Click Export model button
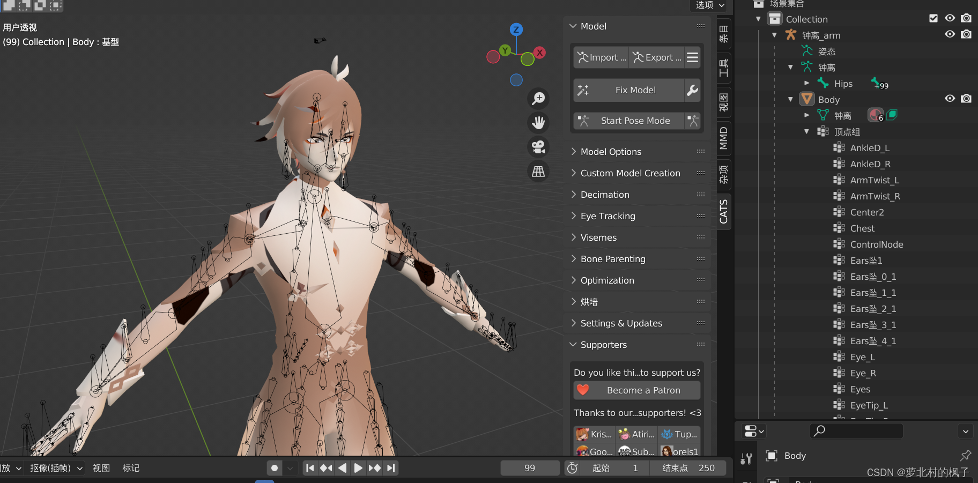This screenshot has height=483, width=978. (657, 57)
